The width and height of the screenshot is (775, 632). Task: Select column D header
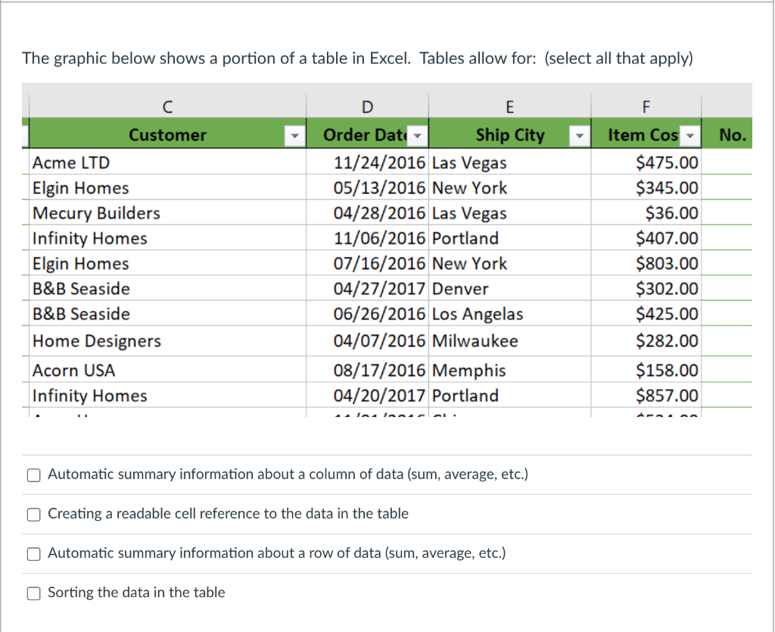pos(367,107)
